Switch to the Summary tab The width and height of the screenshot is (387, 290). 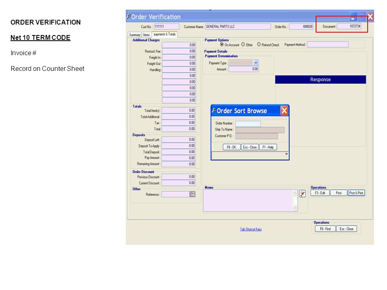135,35
